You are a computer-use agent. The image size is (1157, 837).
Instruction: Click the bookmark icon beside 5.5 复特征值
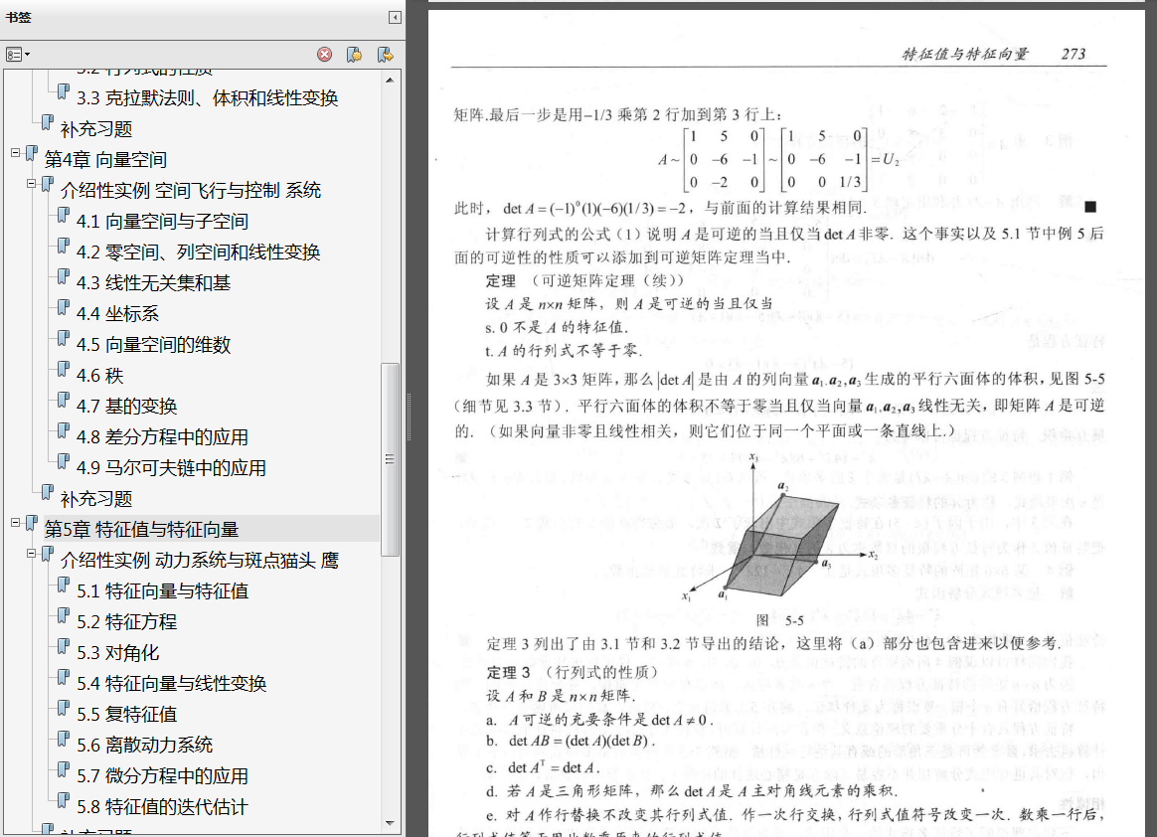(x=64, y=708)
